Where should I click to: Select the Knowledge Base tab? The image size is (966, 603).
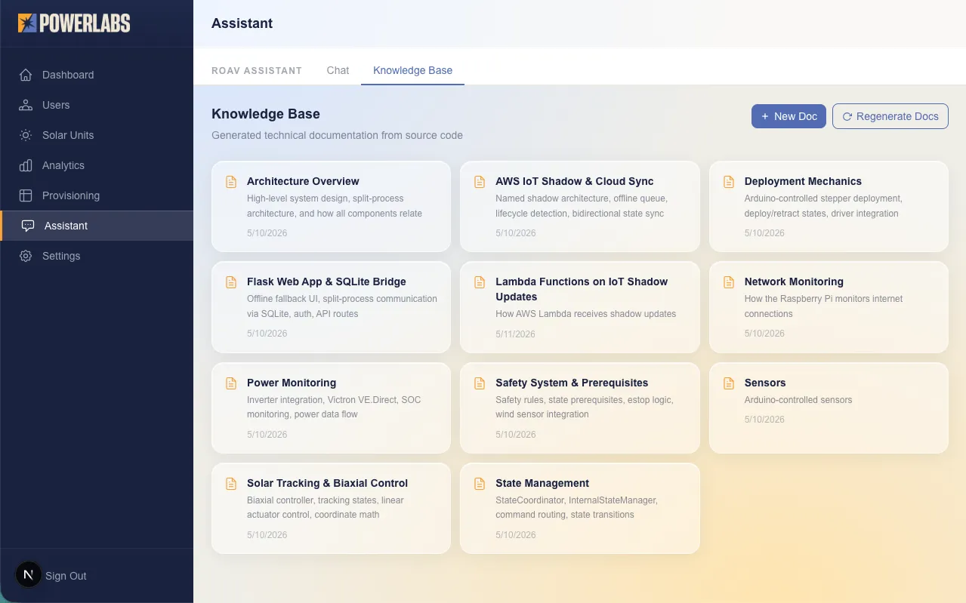pyautogui.click(x=412, y=70)
